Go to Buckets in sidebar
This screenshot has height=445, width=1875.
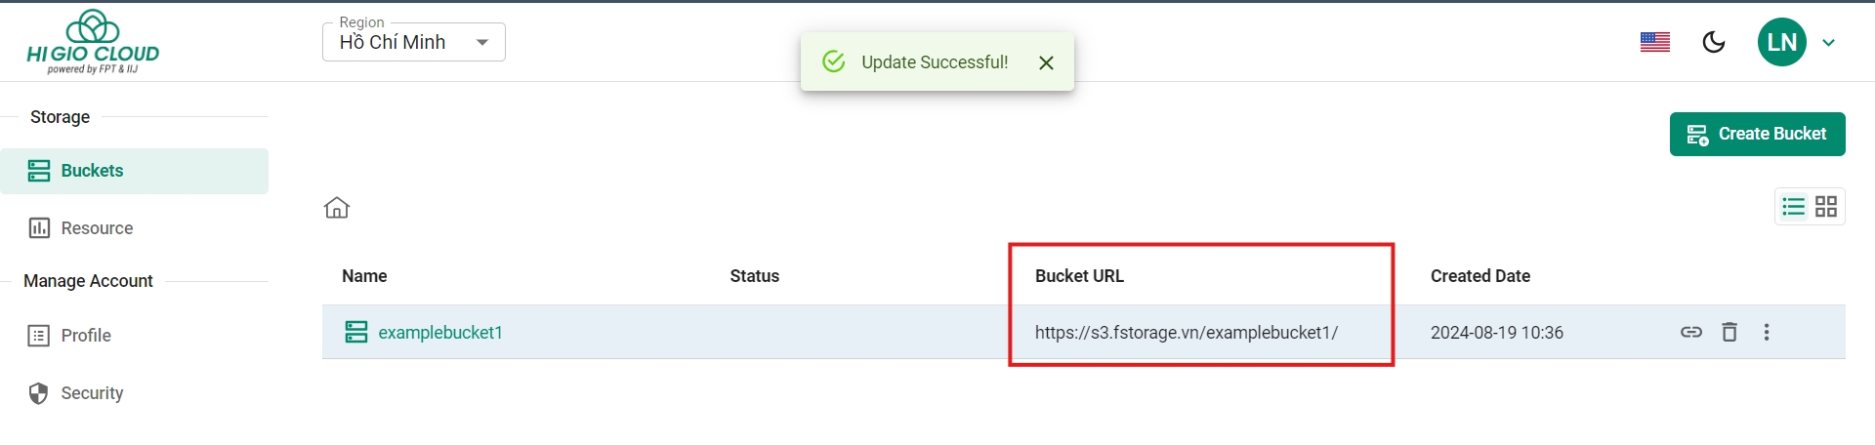click(92, 171)
